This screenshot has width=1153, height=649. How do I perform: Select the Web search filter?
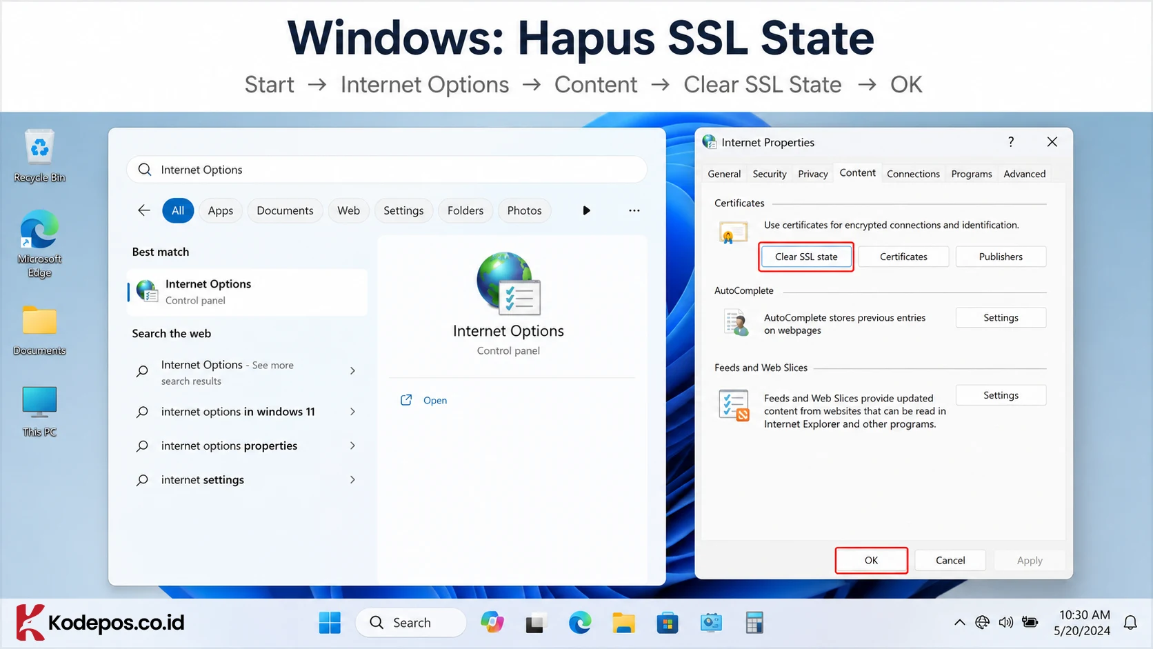[x=348, y=210]
